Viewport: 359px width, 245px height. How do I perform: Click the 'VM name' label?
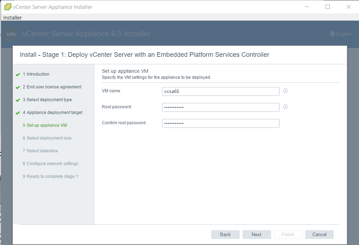click(111, 91)
